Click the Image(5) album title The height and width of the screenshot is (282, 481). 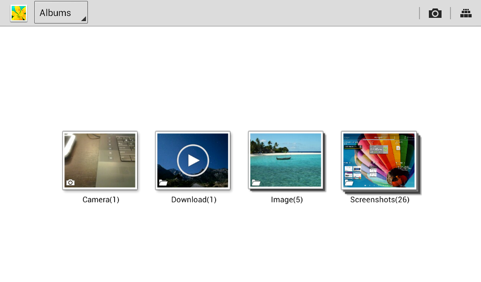tap(287, 200)
